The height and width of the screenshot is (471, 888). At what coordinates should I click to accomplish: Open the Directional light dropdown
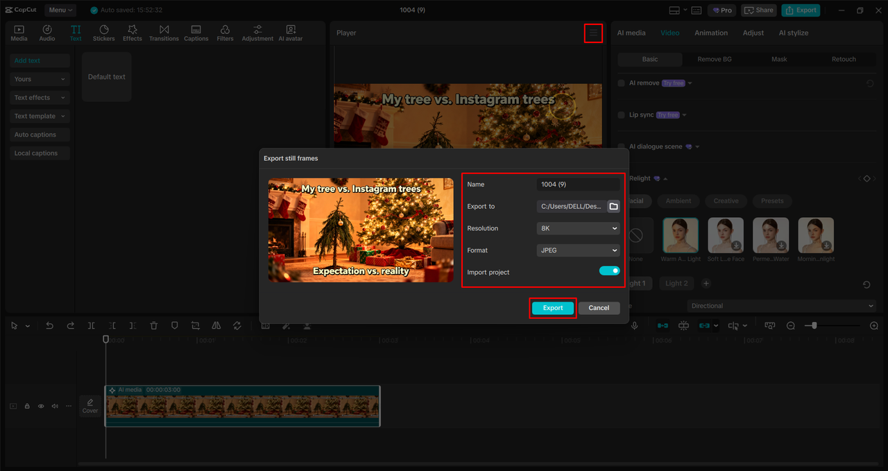[x=781, y=305]
